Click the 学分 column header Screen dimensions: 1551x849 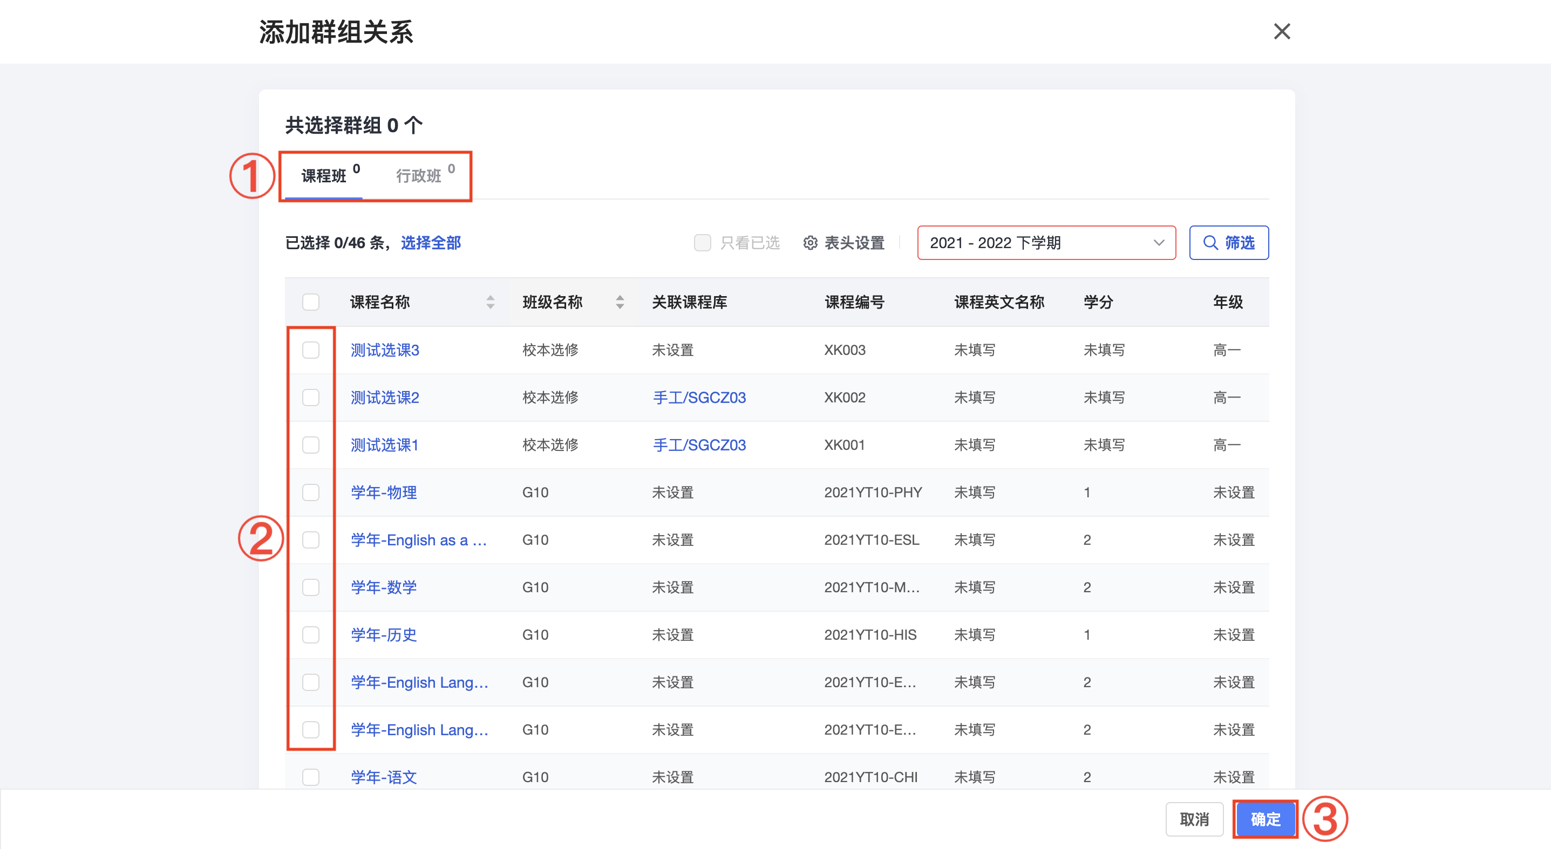(x=1099, y=302)
